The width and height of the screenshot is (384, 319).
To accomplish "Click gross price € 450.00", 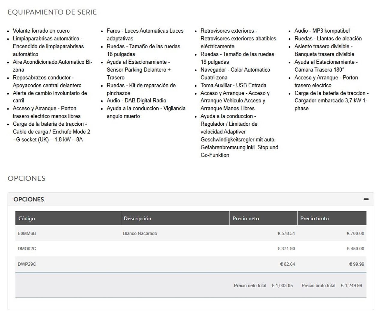I will coord(355,249).
